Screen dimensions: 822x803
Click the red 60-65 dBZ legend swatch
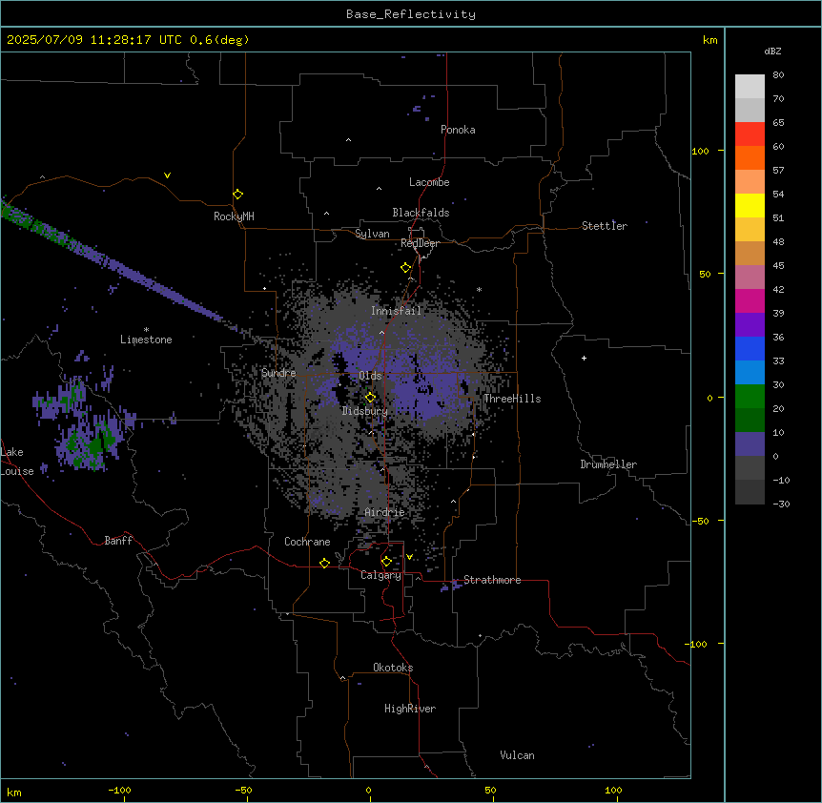[x=750, y=134]
